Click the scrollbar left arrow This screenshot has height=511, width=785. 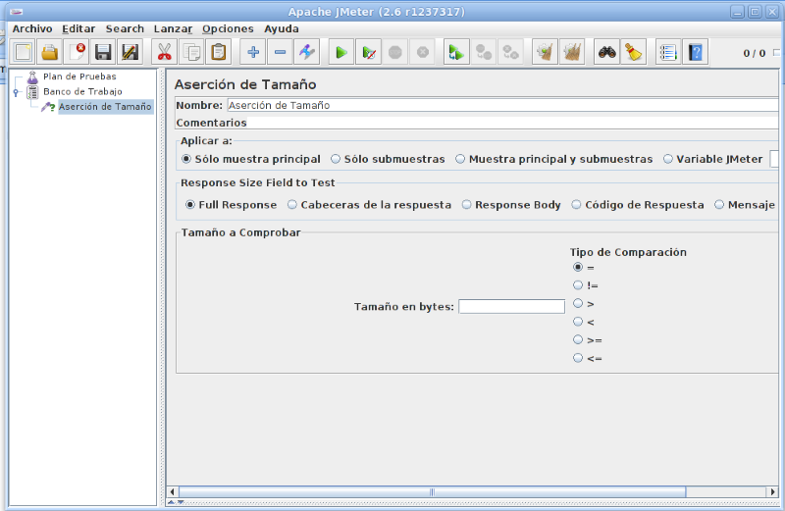click(173, 492)
